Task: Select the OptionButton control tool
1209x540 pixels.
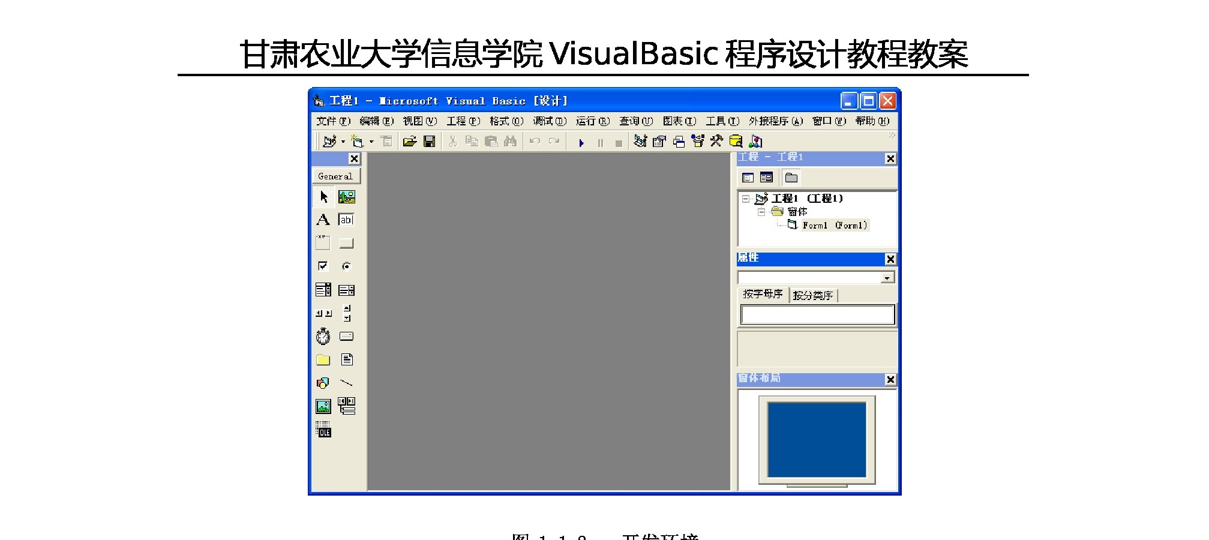Action: pyautogui.click(x=346, y=266)
